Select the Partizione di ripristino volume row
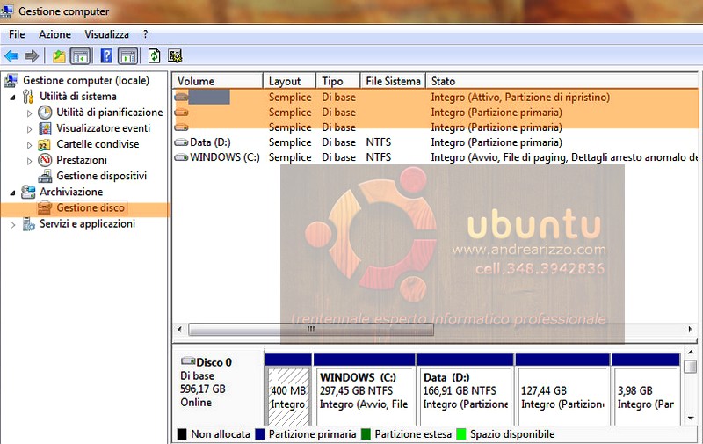This screenshot has width=703, height=444. [x=435, y=97]
